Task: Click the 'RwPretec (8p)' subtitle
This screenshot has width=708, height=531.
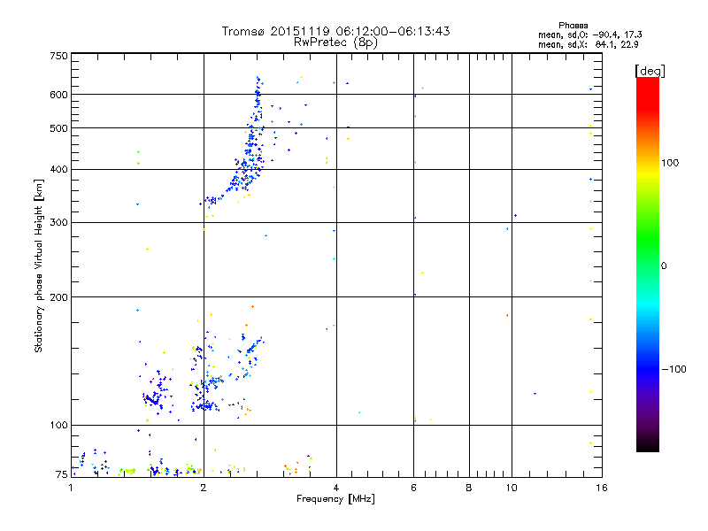Action: tap(335, 42)
